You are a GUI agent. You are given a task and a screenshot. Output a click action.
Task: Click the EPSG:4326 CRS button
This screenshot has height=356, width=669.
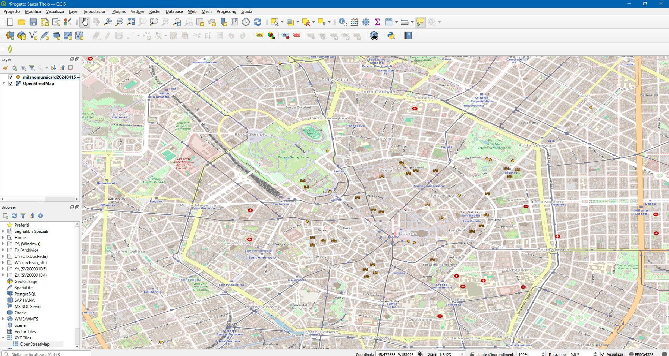[641, 354]
